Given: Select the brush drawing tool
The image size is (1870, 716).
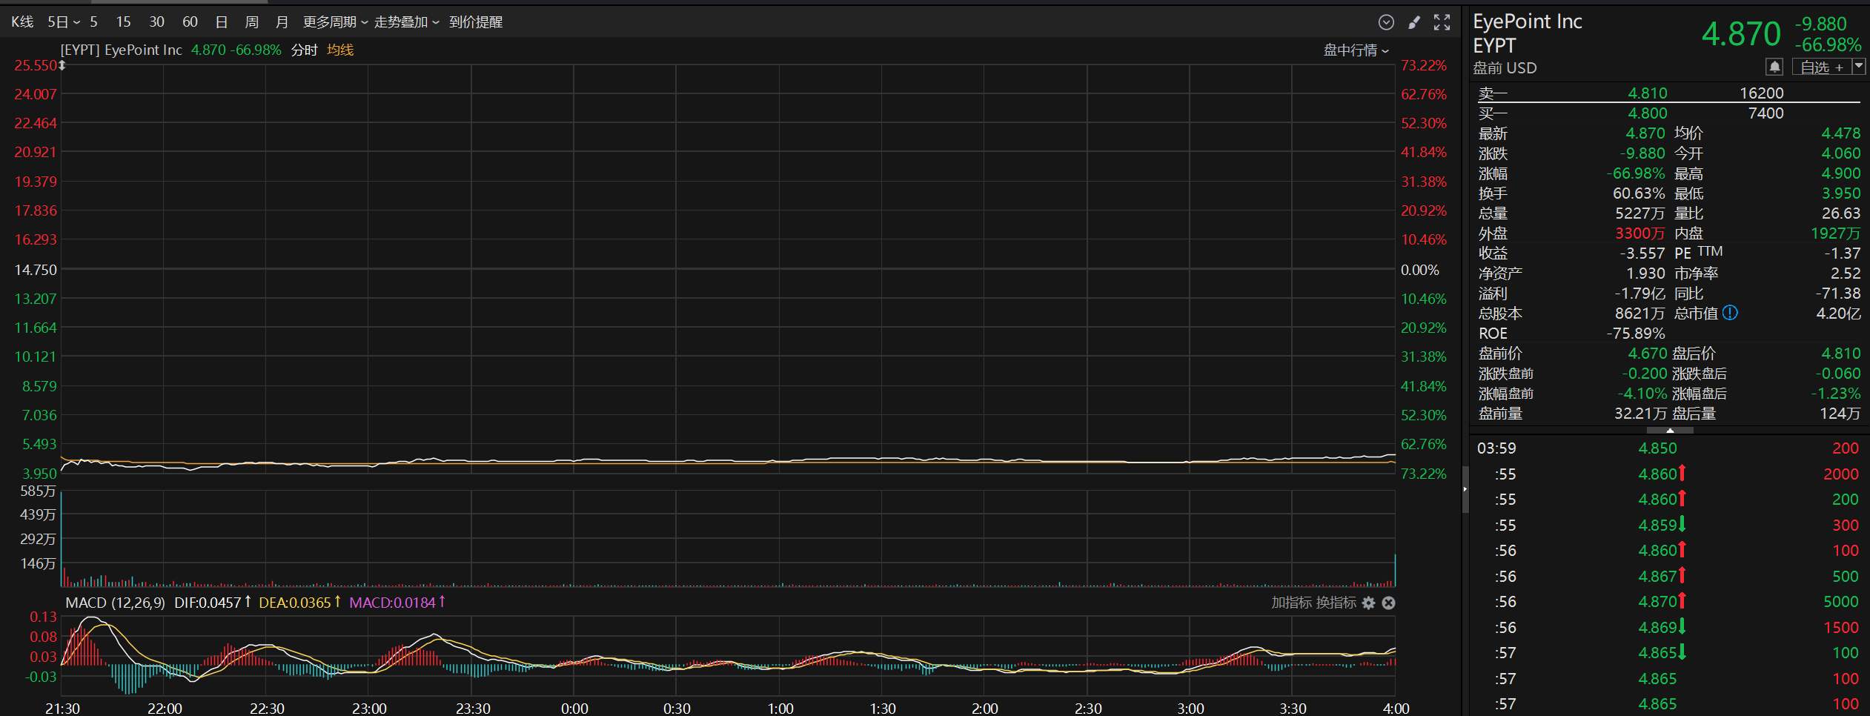Looking at the screenshot, I should click(1414, 22).
